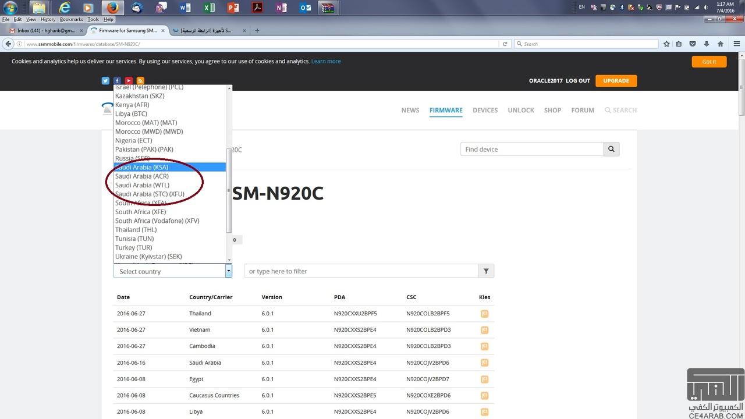
Task: Open the Downloads arrow icon
Action: 707,44
